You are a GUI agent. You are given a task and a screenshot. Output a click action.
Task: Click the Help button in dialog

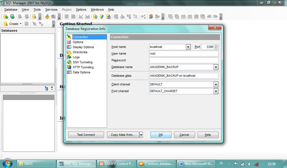point(208,135)
